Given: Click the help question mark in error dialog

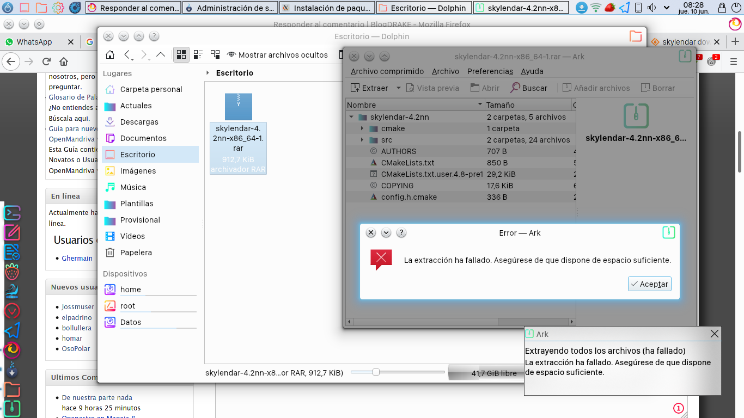Looking at the screenshot, I should 401,232.
